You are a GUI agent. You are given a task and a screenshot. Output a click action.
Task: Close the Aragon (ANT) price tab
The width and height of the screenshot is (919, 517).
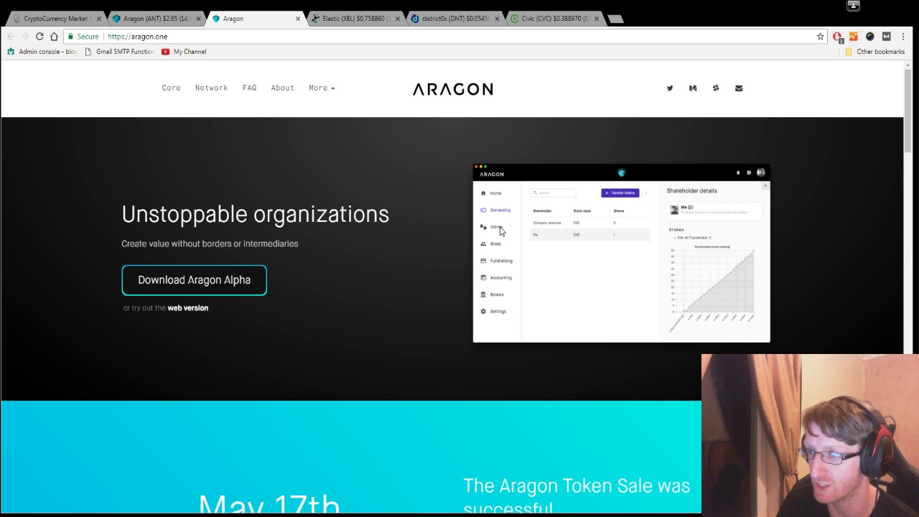198,19
